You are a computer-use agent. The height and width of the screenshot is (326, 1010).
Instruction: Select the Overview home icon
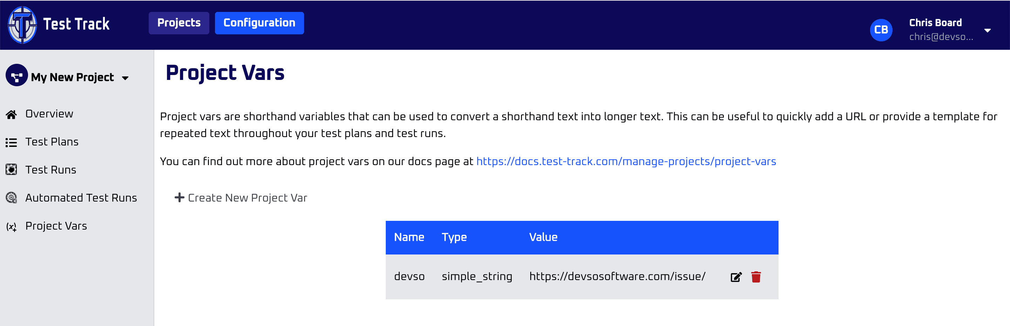[11, 114]
